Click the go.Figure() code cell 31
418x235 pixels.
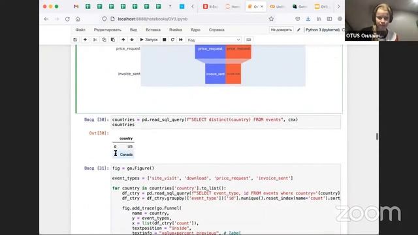(x=226, y=199)
